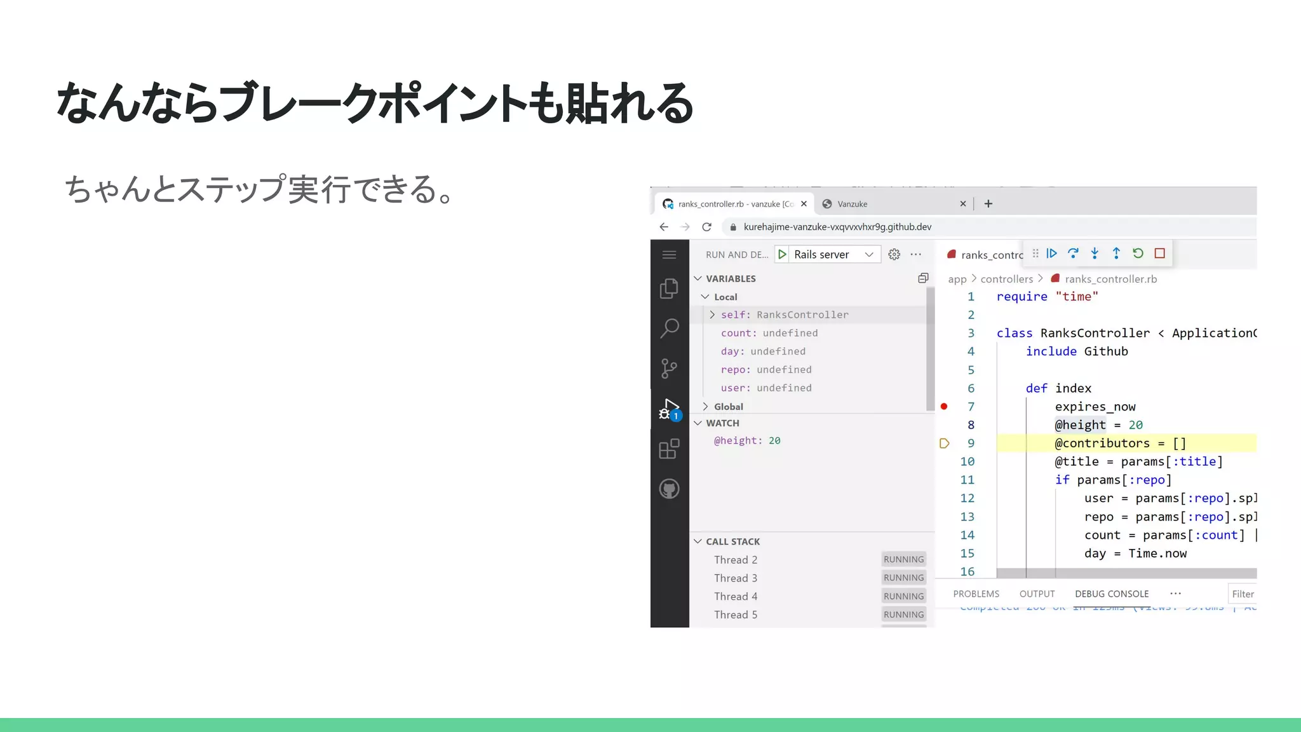Close the Vanzuke browser tab
Image resolution: width=1301 pixels, height=732 pixels.
(962, 204)
